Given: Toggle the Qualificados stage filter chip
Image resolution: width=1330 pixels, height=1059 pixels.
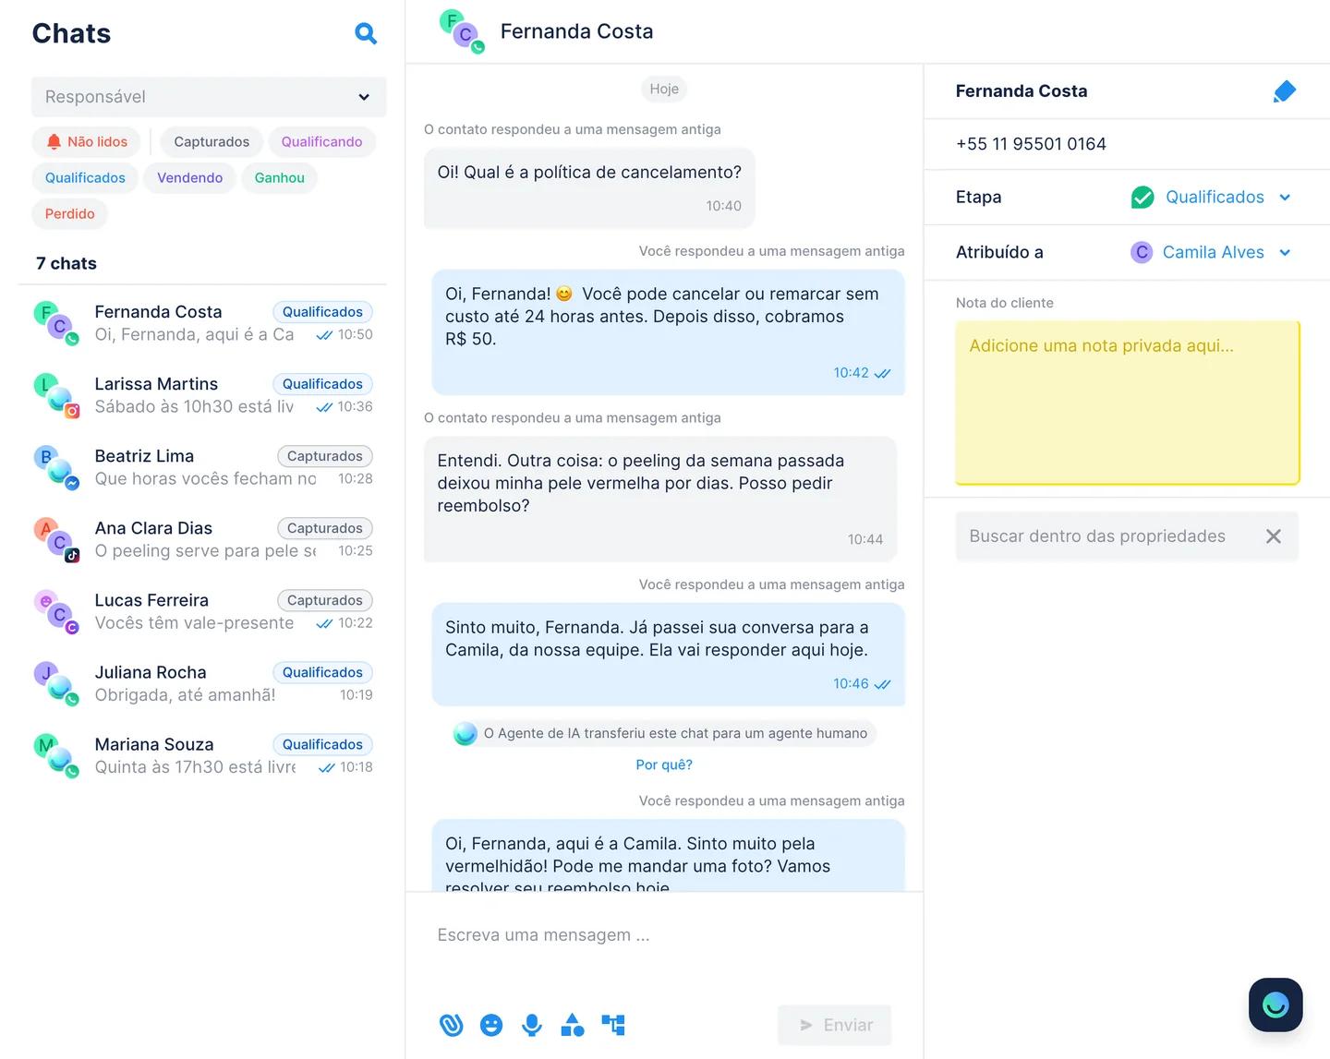Looking at the screenshot, I should (85, 177).
